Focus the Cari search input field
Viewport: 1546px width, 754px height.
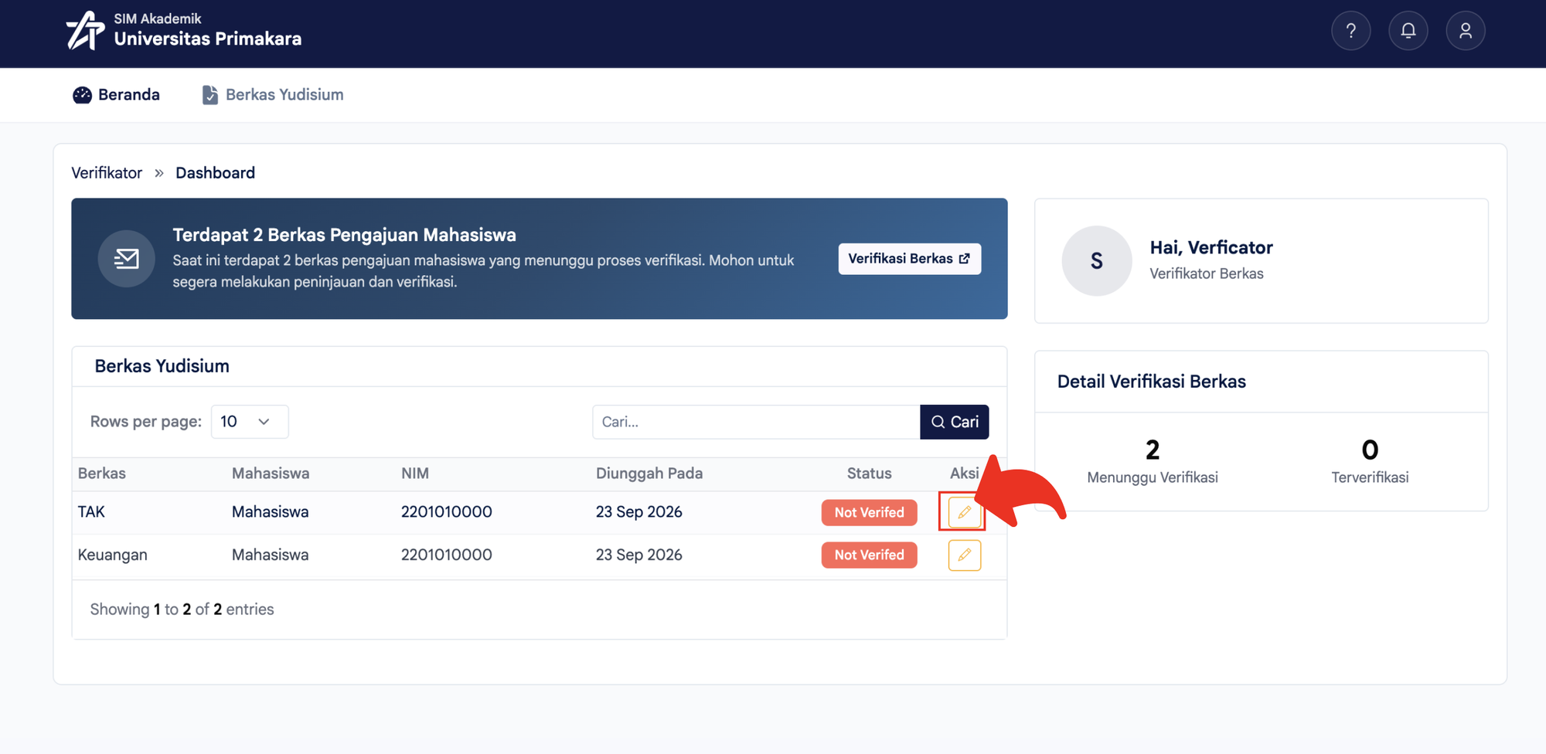(756, 422)
